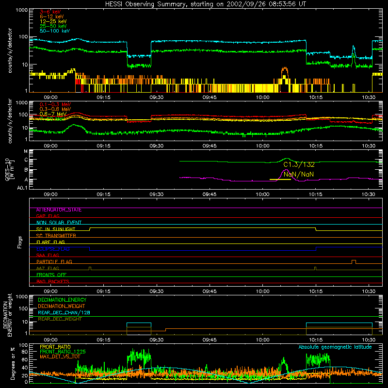Select the 0.1-0.3 MeV legend label
This screenshot has height=388, width=388.
click(55, 104)
